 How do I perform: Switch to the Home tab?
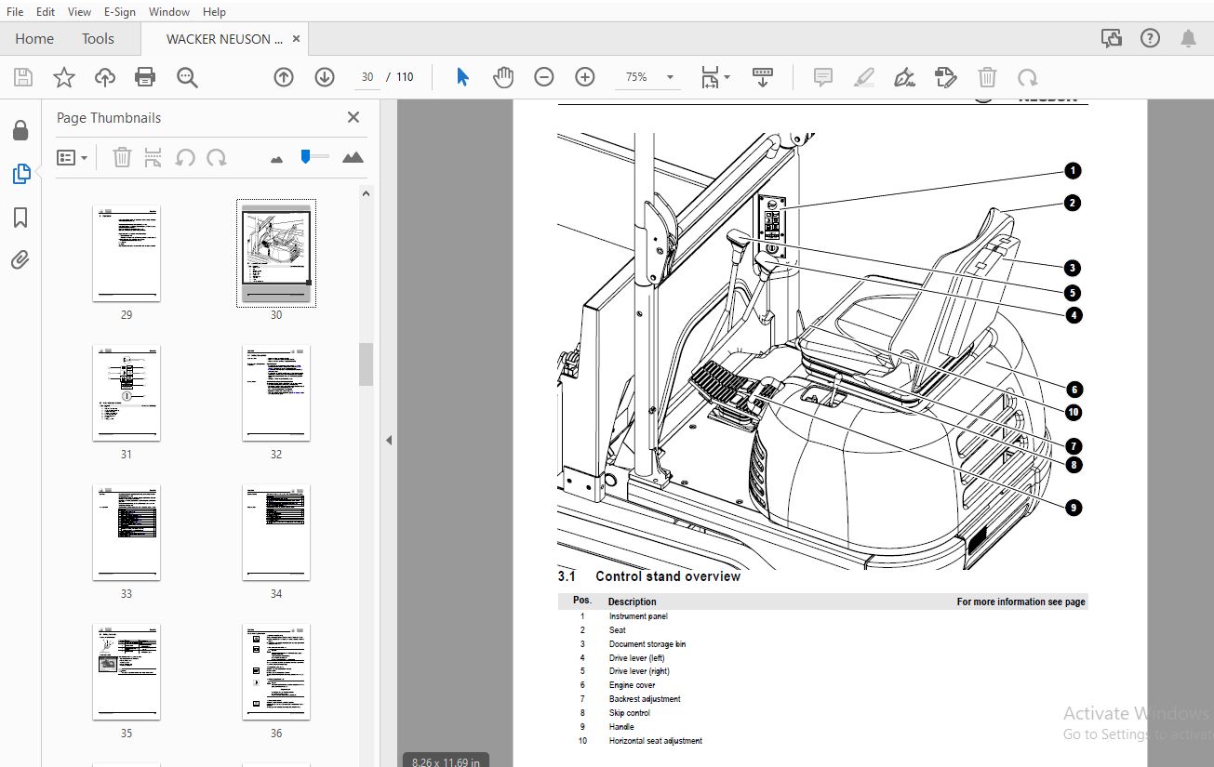(34, 39)
